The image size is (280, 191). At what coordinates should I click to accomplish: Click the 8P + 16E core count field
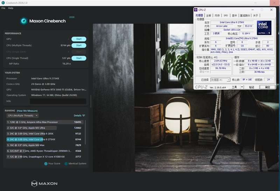[247, 80]
